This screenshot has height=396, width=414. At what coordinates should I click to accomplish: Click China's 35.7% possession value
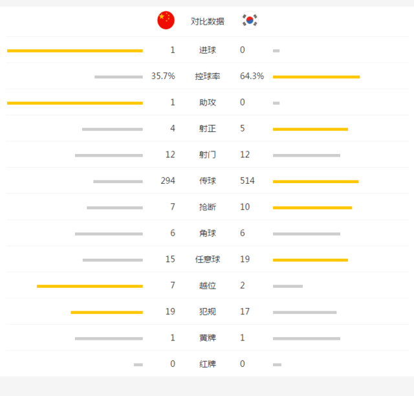click(163, 76)
